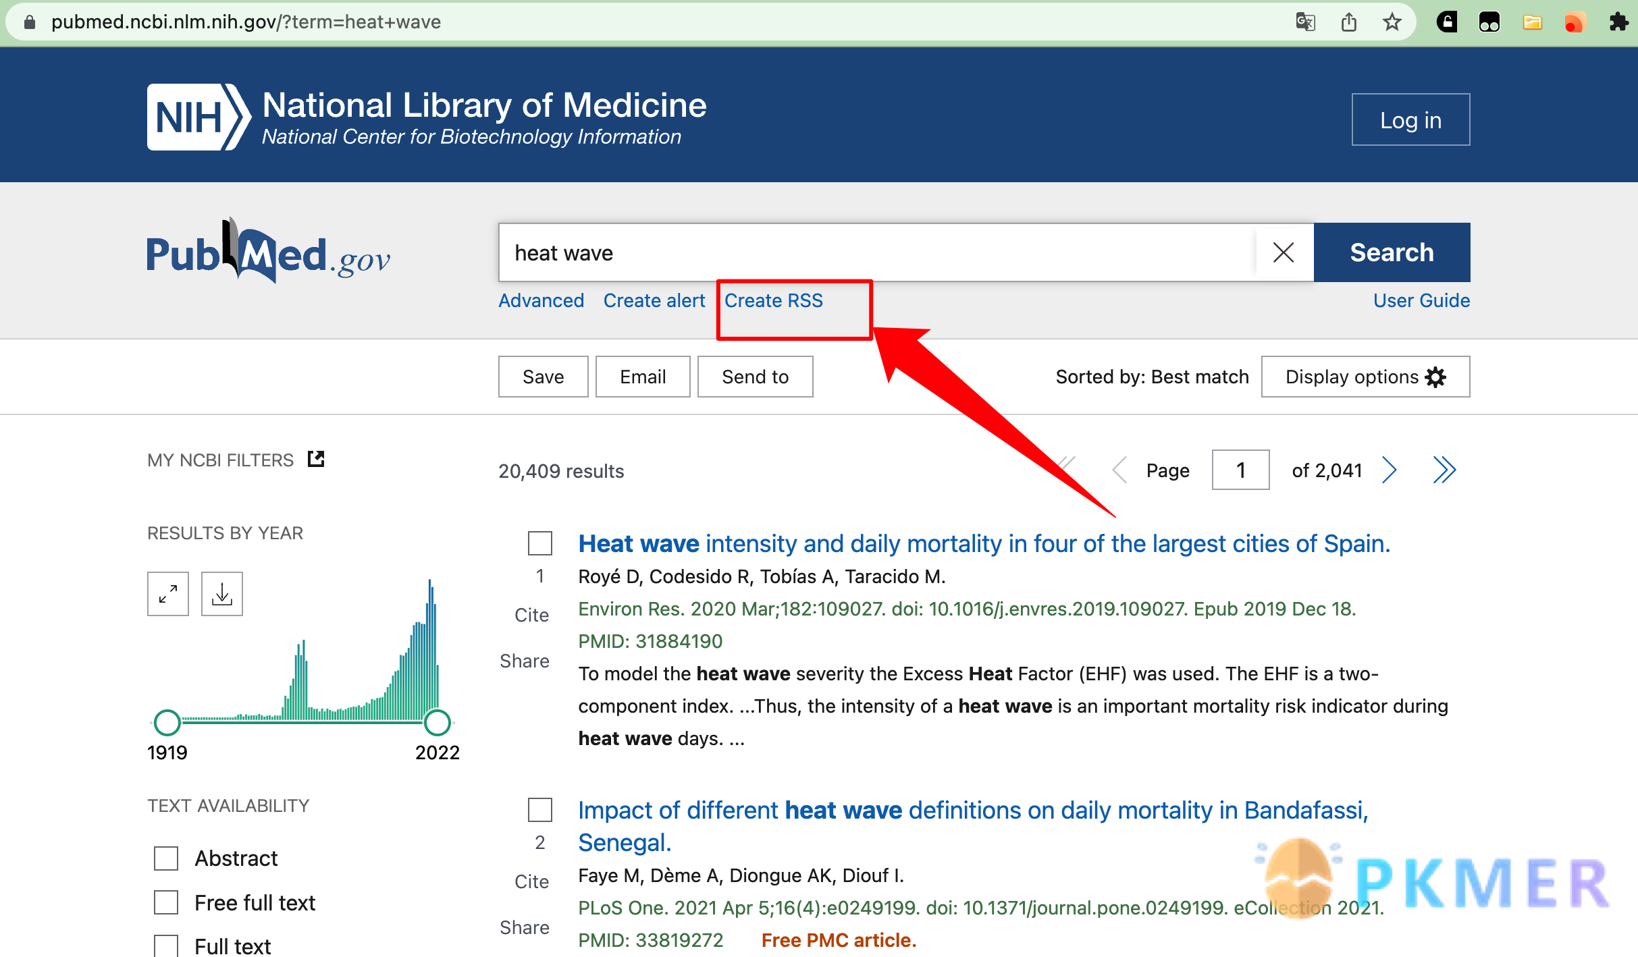Click Share for result 1
This screenshot has width=1638, height=957.
[525, 661]
